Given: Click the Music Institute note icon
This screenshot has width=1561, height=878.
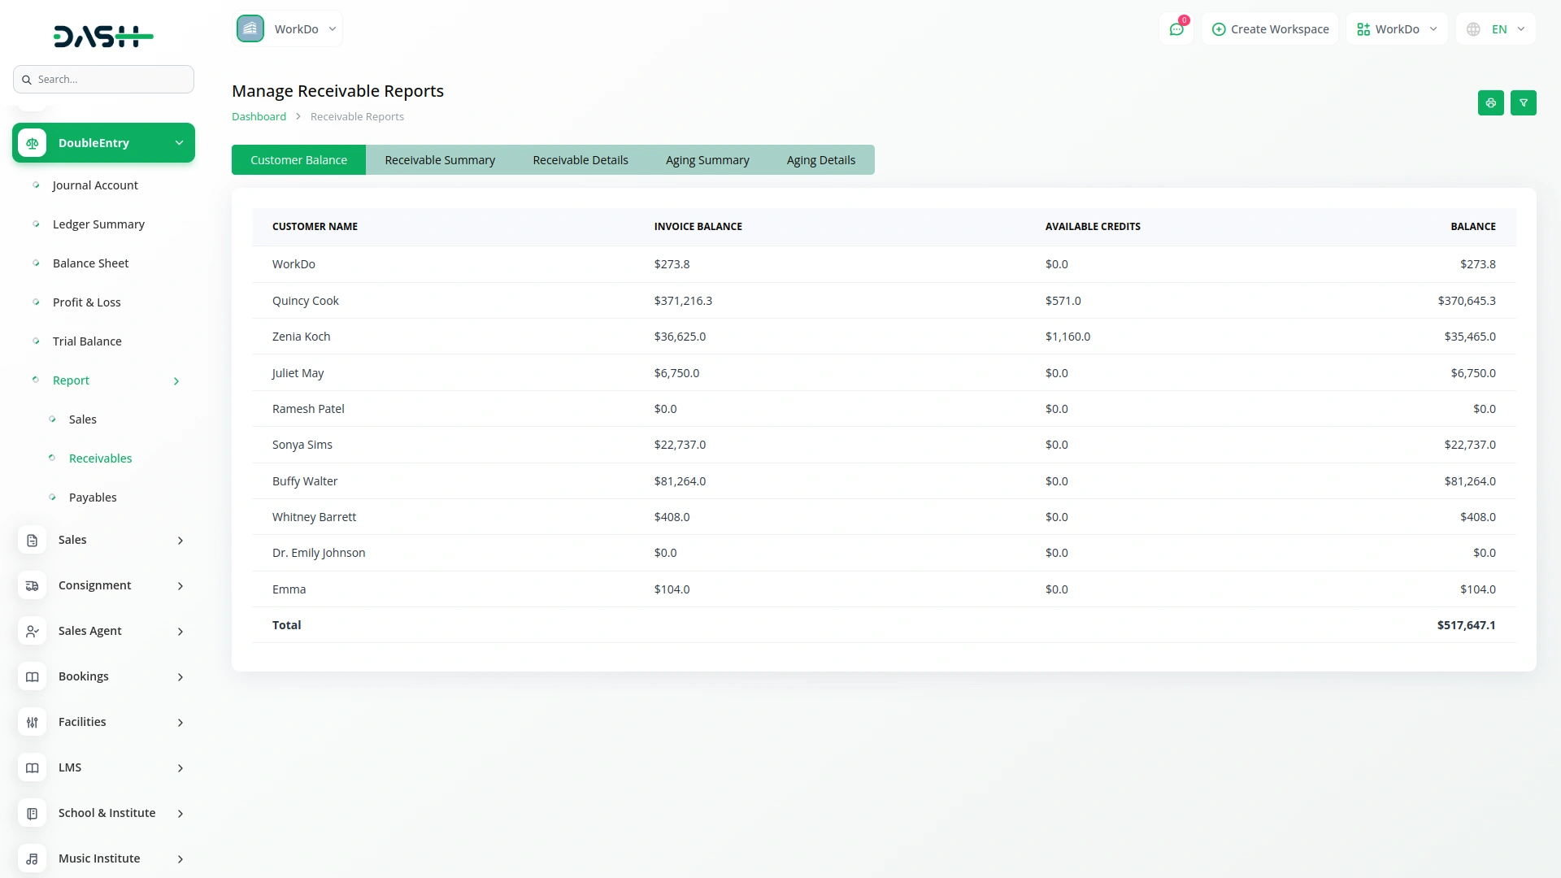Looking at the screenshot, I should point(33,858).
